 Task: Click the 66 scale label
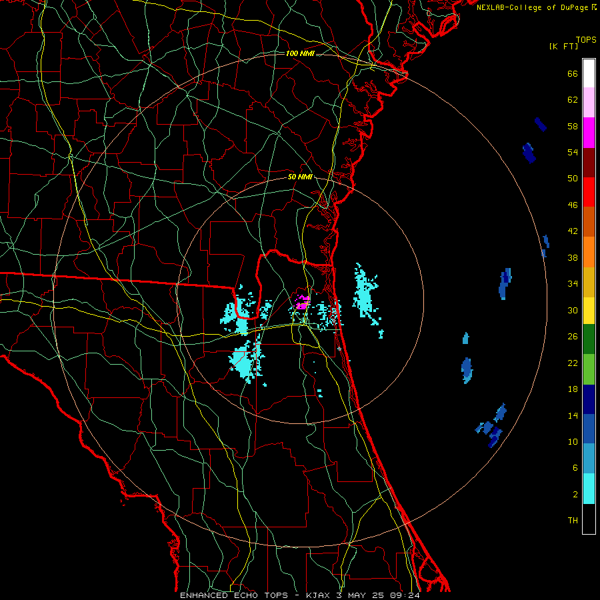(x=573, y=73)
